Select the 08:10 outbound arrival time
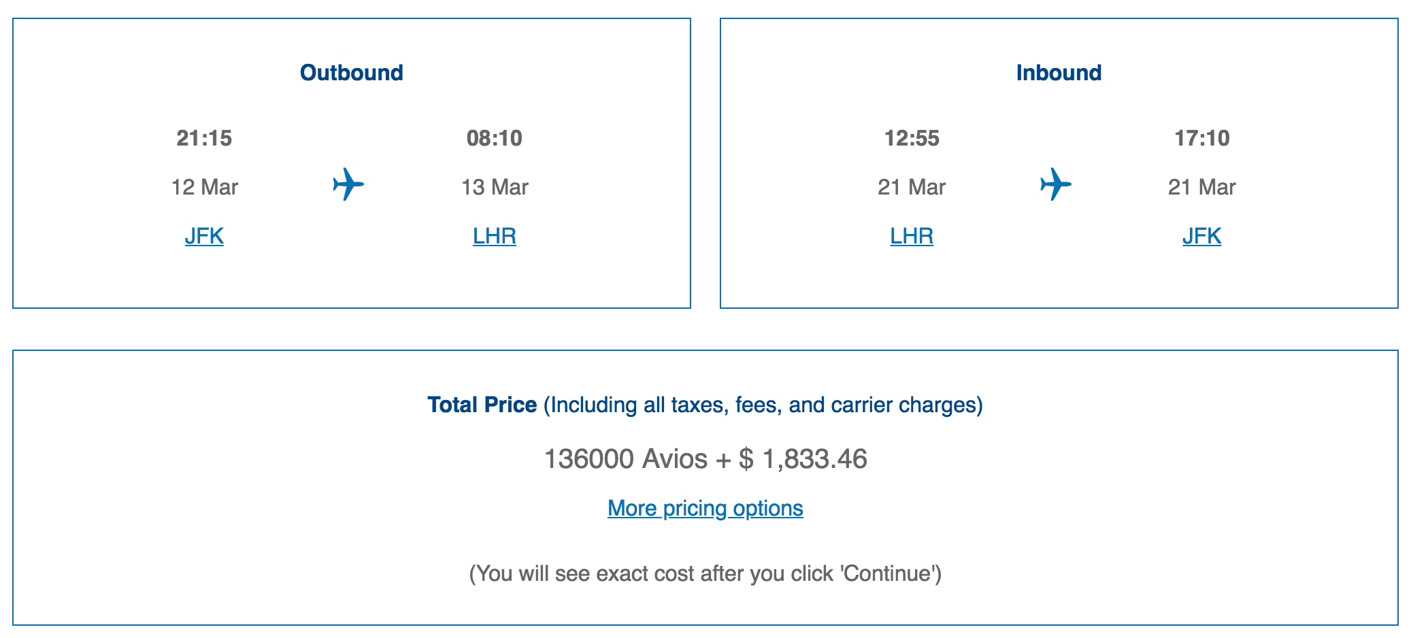 pos(495,138)
